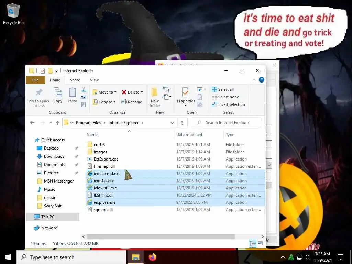Click Select none
This screenshot has height=264, width=352.
(225, 97)
